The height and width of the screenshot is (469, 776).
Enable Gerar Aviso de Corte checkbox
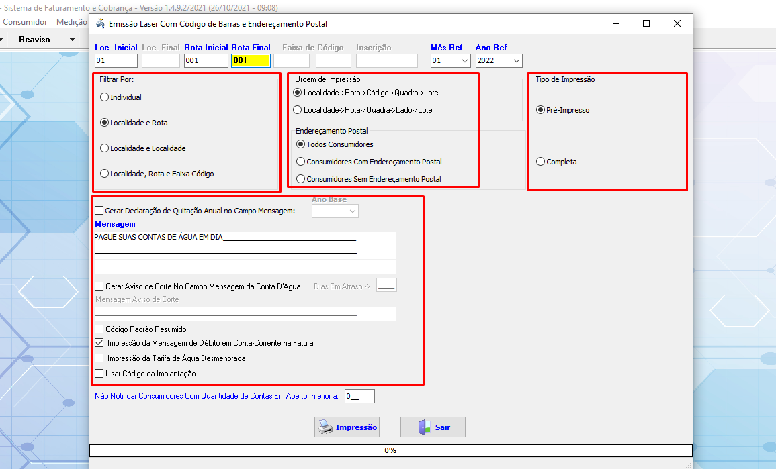pyautogui.click(x=99, y=286)
